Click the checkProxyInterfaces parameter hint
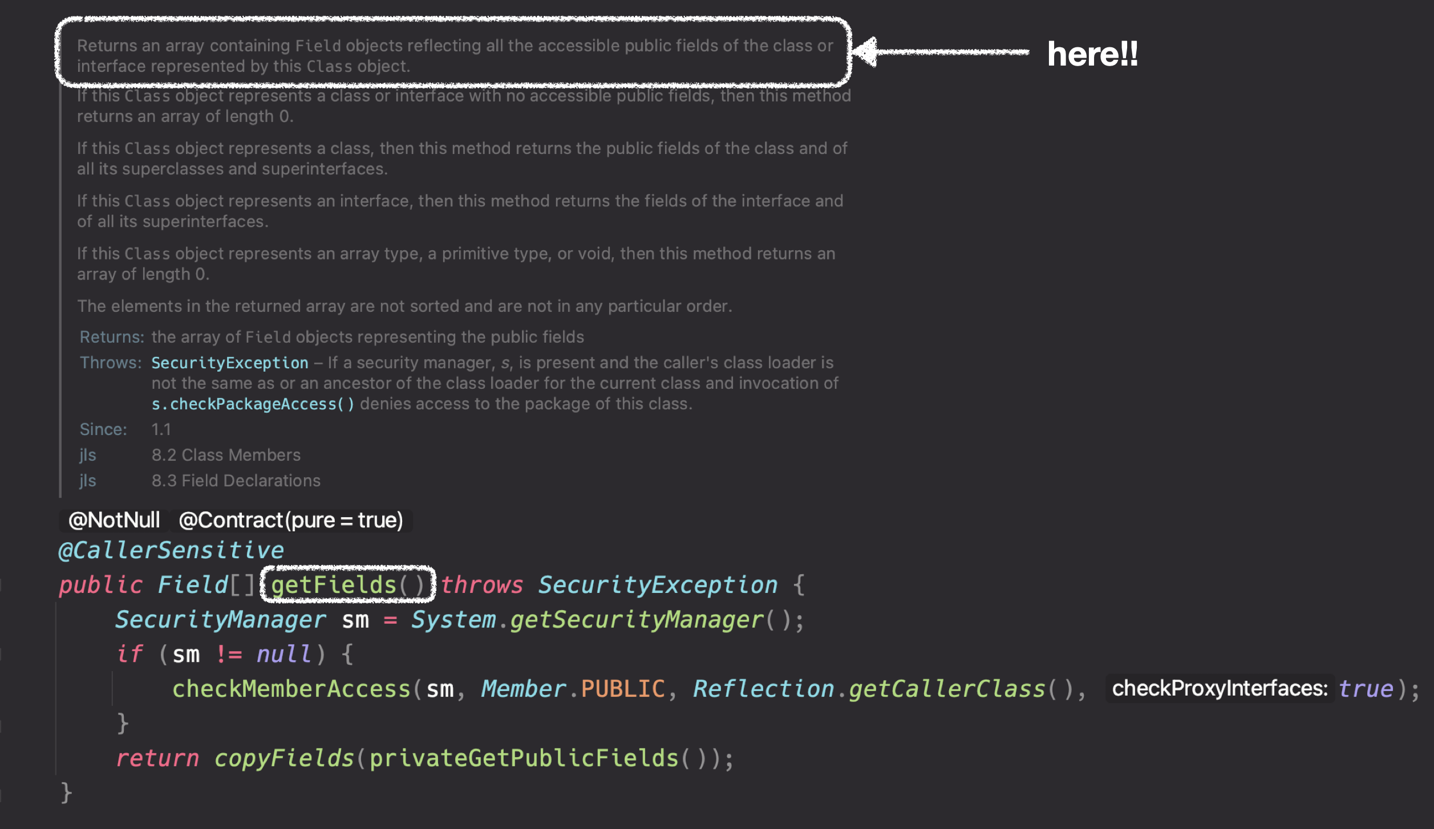Image resolution: width=1434 pixels, height=829 pixels. tap(1219, 689)
